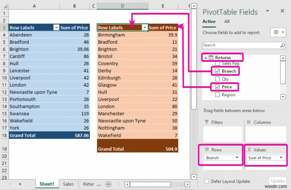Viewport: 291px width, 190px height.
Task: Select column E header
Action: pos(163,6)
